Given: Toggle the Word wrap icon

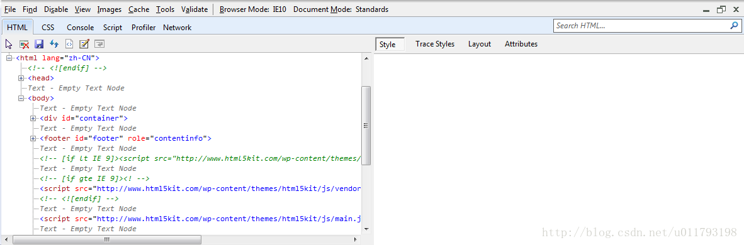Looking at the screenshot, I should [99, 43].
